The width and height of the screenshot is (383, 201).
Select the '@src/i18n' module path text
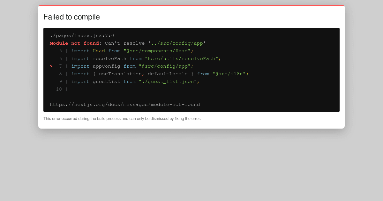tap(230, 74)
